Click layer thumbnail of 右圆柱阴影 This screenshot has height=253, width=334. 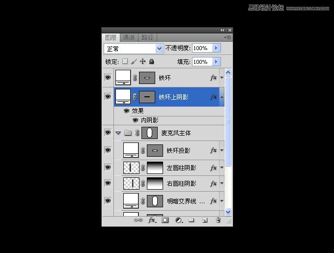[131, 183]
